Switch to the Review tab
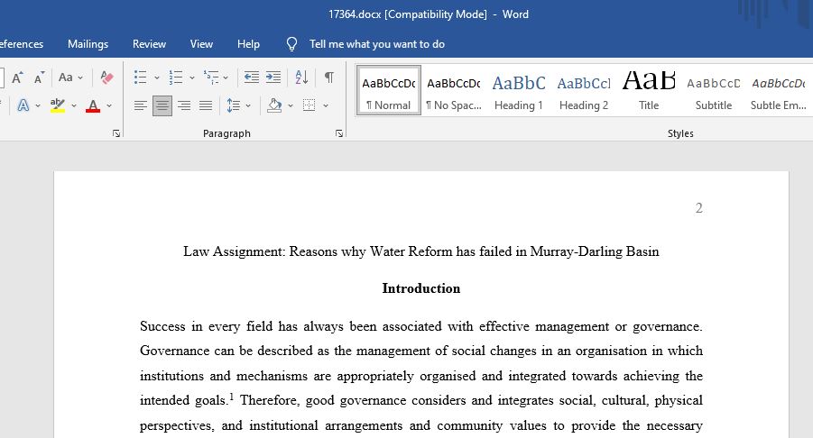This screenshot has height=438, width=813. [x=149, y=44]
